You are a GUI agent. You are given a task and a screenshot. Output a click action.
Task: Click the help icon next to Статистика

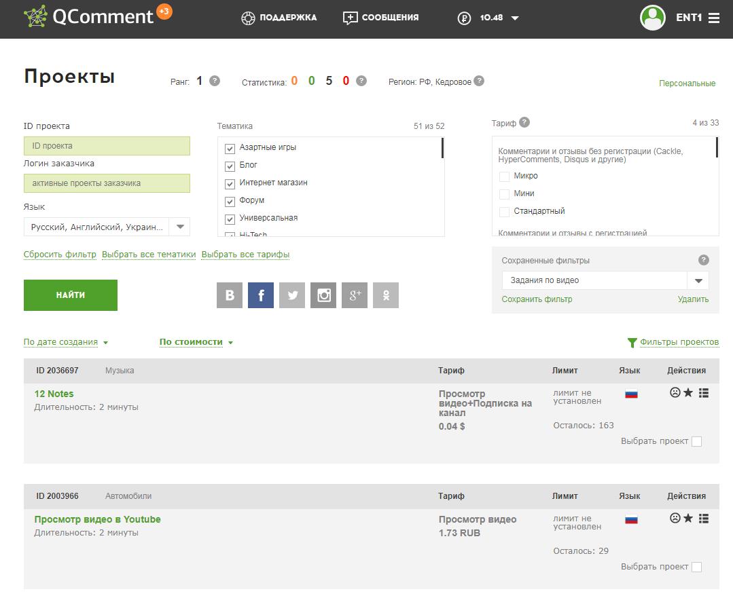[x=361, y=81]
